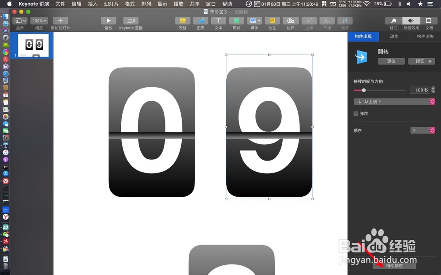Click the 28% battery indicator
Image resolution: width=441 pixels, height=275 pixels.
click(x=383, y=4)
